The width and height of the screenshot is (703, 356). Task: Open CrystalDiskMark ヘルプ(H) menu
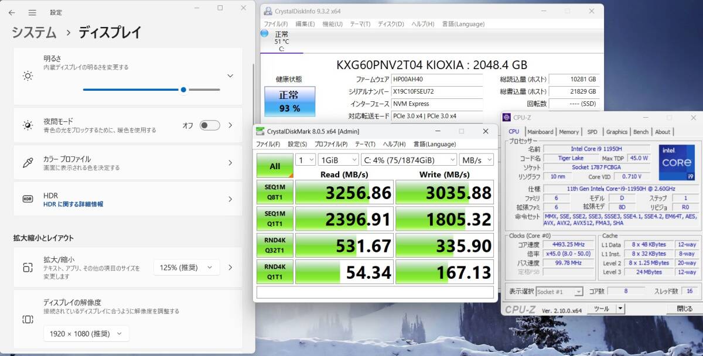click(x=394, y=144)
